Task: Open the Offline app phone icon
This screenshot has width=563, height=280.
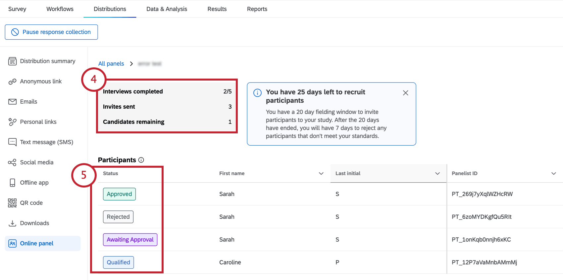Action: tap(12, 183)
